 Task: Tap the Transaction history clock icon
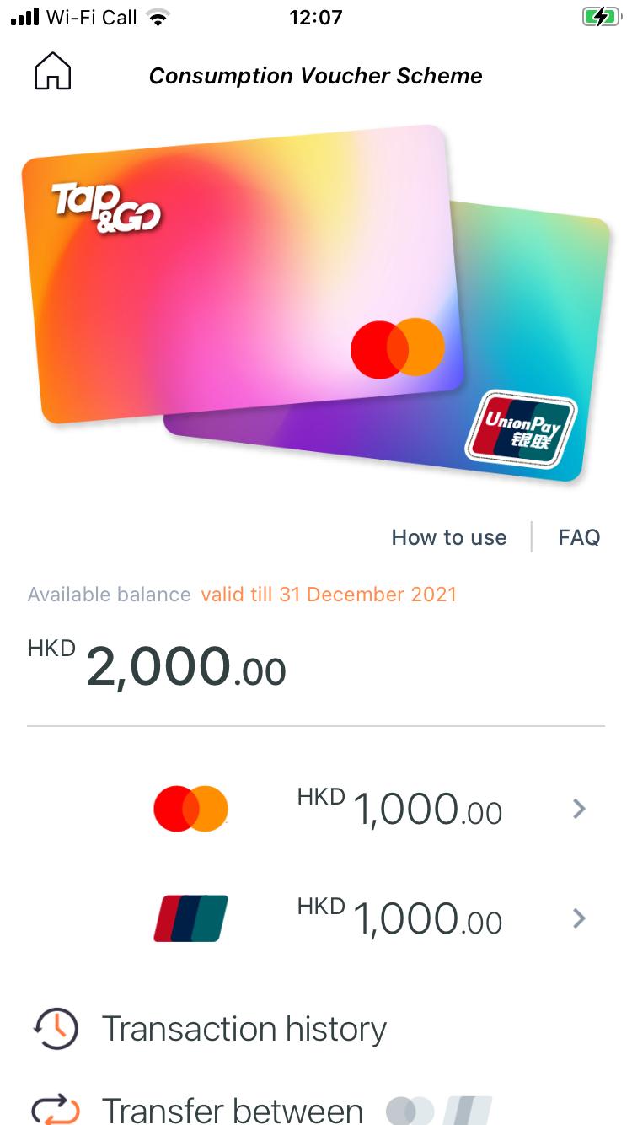point(56,1029)
